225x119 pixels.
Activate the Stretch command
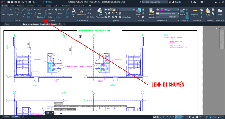pyautogui.click(x=38, y=17)
